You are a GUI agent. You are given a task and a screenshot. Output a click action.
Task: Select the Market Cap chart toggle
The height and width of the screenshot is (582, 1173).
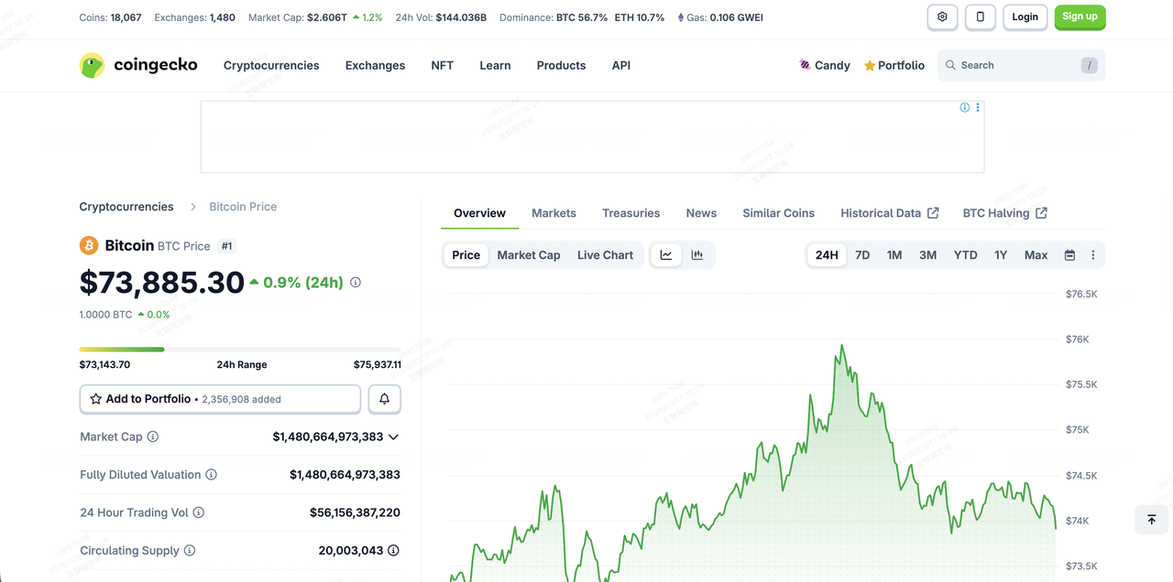point(528,255)
